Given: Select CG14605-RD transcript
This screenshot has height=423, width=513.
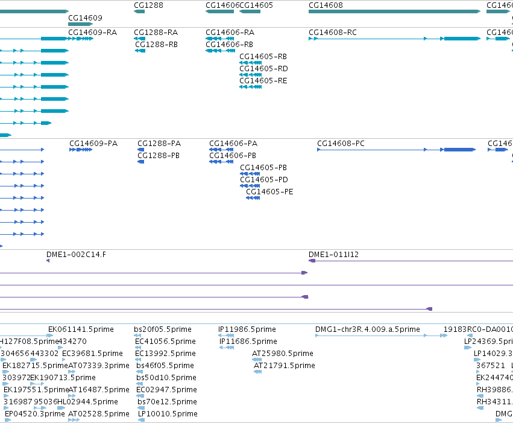Looking at the screenshot, I should point(250,75).
